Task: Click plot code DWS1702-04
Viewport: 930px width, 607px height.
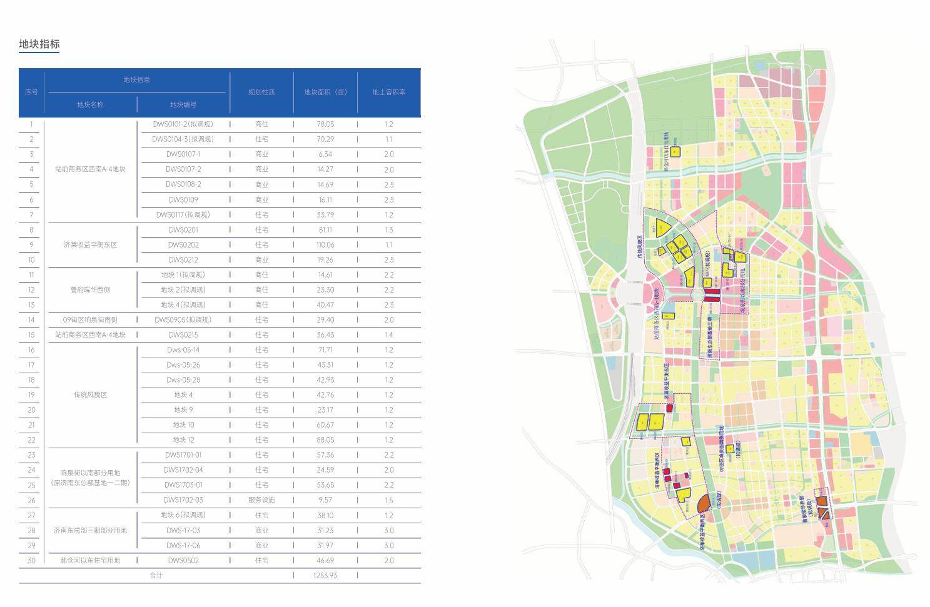Action: point(183,469)
